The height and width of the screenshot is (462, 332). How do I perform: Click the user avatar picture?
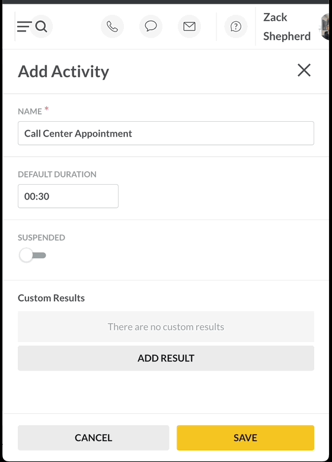325,27
